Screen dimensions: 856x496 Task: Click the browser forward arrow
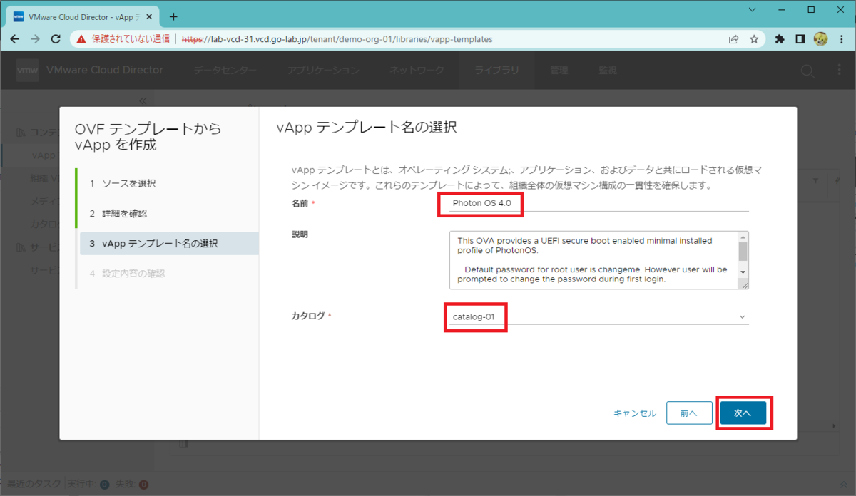[36, 39]
